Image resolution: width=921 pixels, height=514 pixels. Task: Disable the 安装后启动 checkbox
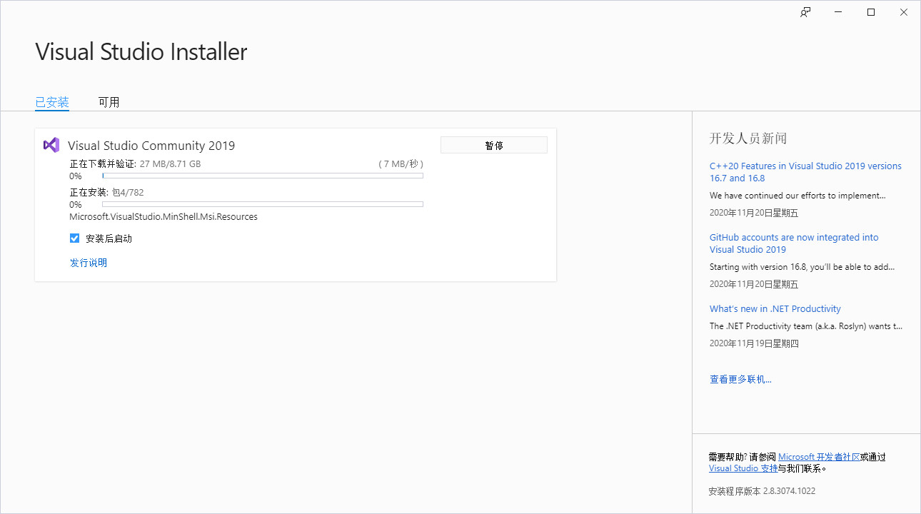[74, 238]
